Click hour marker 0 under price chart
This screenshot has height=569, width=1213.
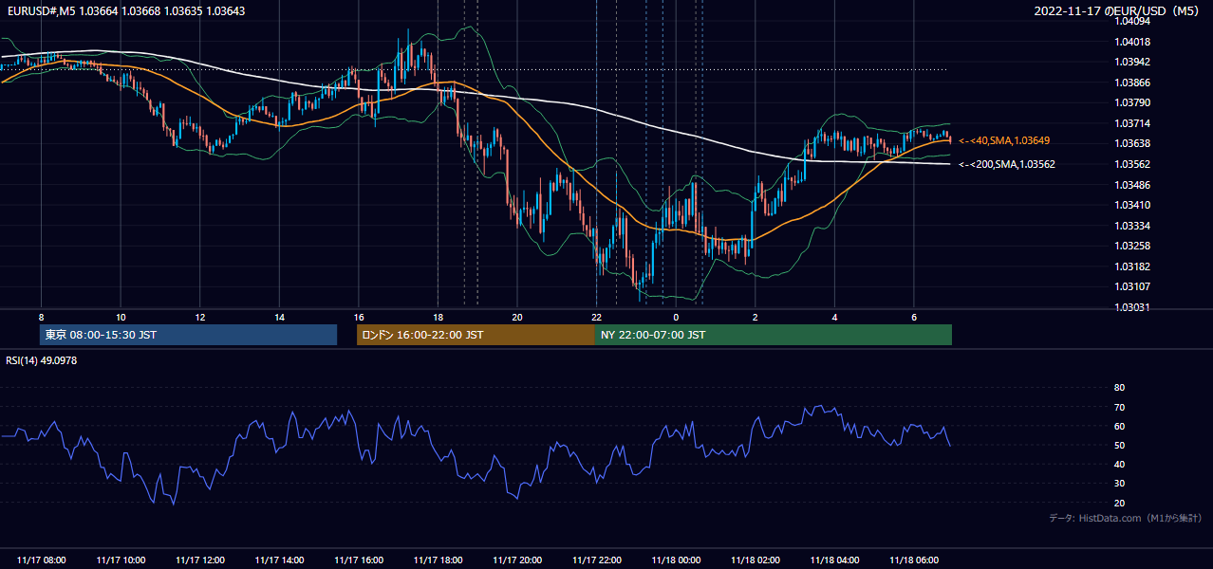(x=676, y=317)
